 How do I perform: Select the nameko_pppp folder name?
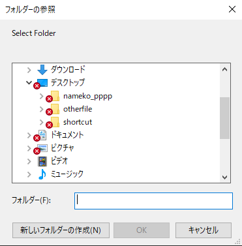pyautogui.click(x=88, y=96)
